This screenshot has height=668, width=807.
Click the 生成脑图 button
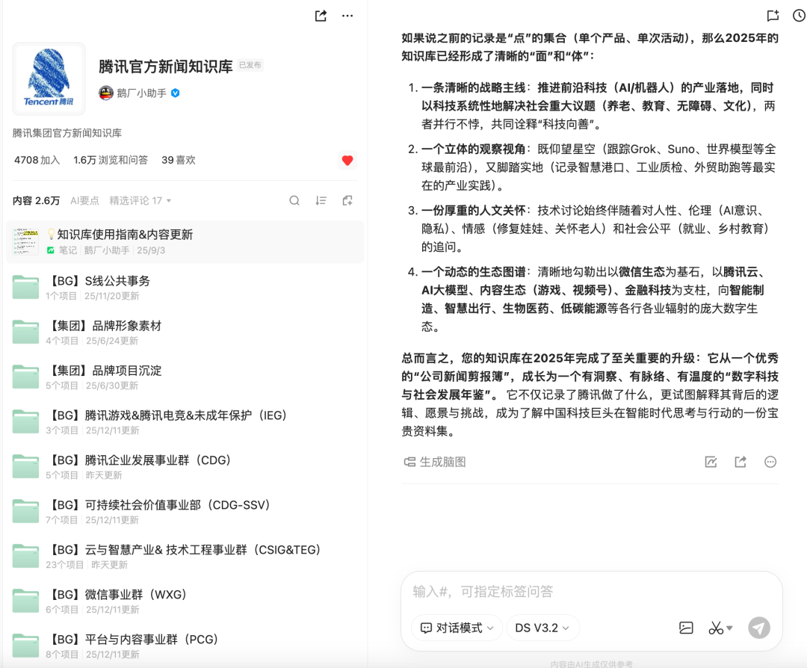tap(435, 462)
